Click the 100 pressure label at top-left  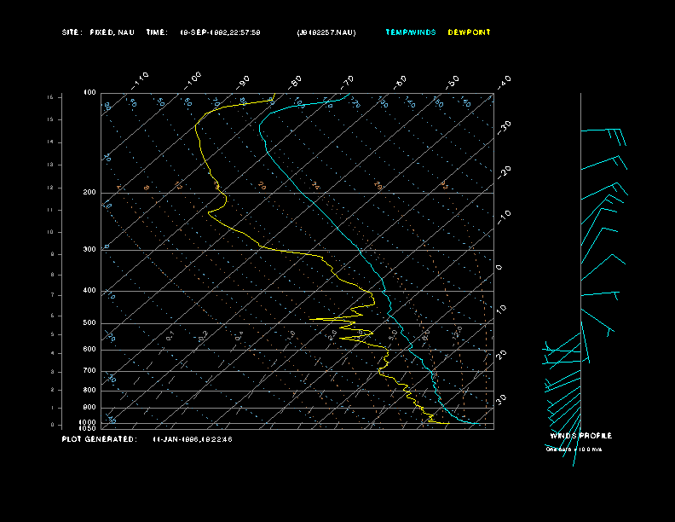[89, 92]
